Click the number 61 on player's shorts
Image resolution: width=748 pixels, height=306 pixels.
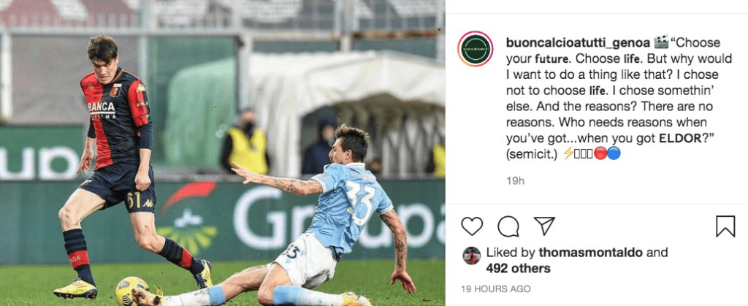point(134,201)
